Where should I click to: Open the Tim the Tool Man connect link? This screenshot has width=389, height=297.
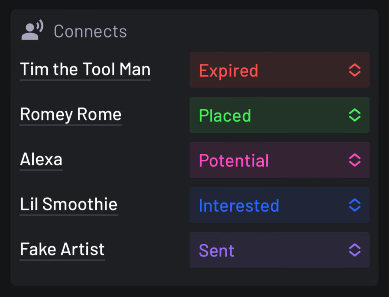coord(85,69)
